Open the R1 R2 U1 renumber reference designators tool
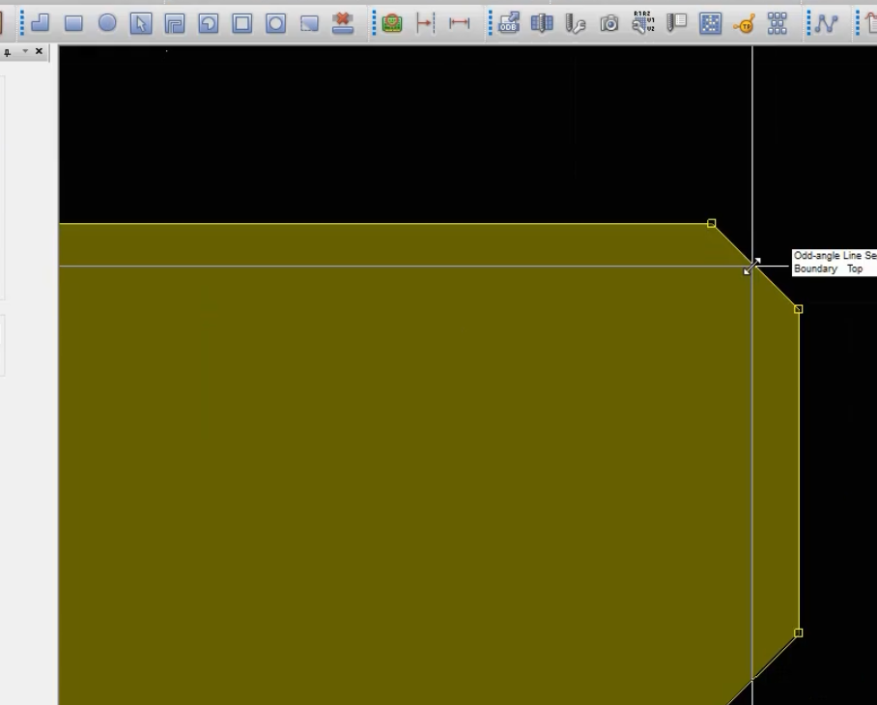The height and width of the screenshot is (705, 877). click(x=642, y=23)
